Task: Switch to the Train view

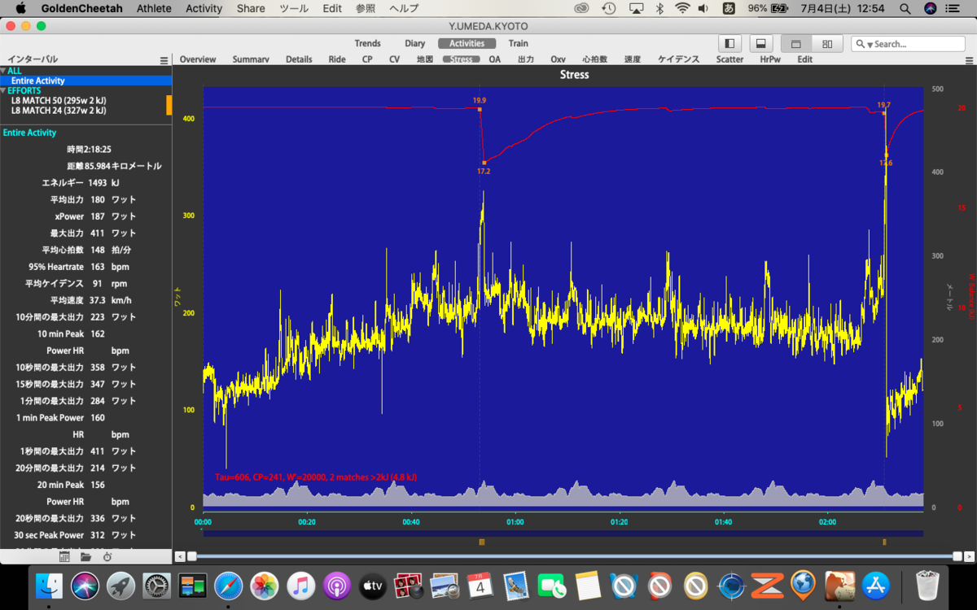Action: (x=518, y=44)
